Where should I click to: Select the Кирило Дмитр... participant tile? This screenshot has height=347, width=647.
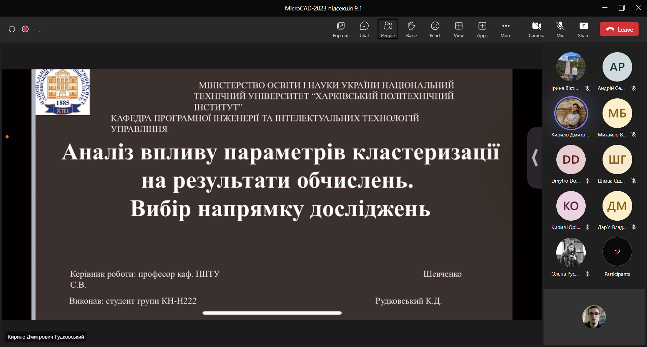[x=571, y=113]
